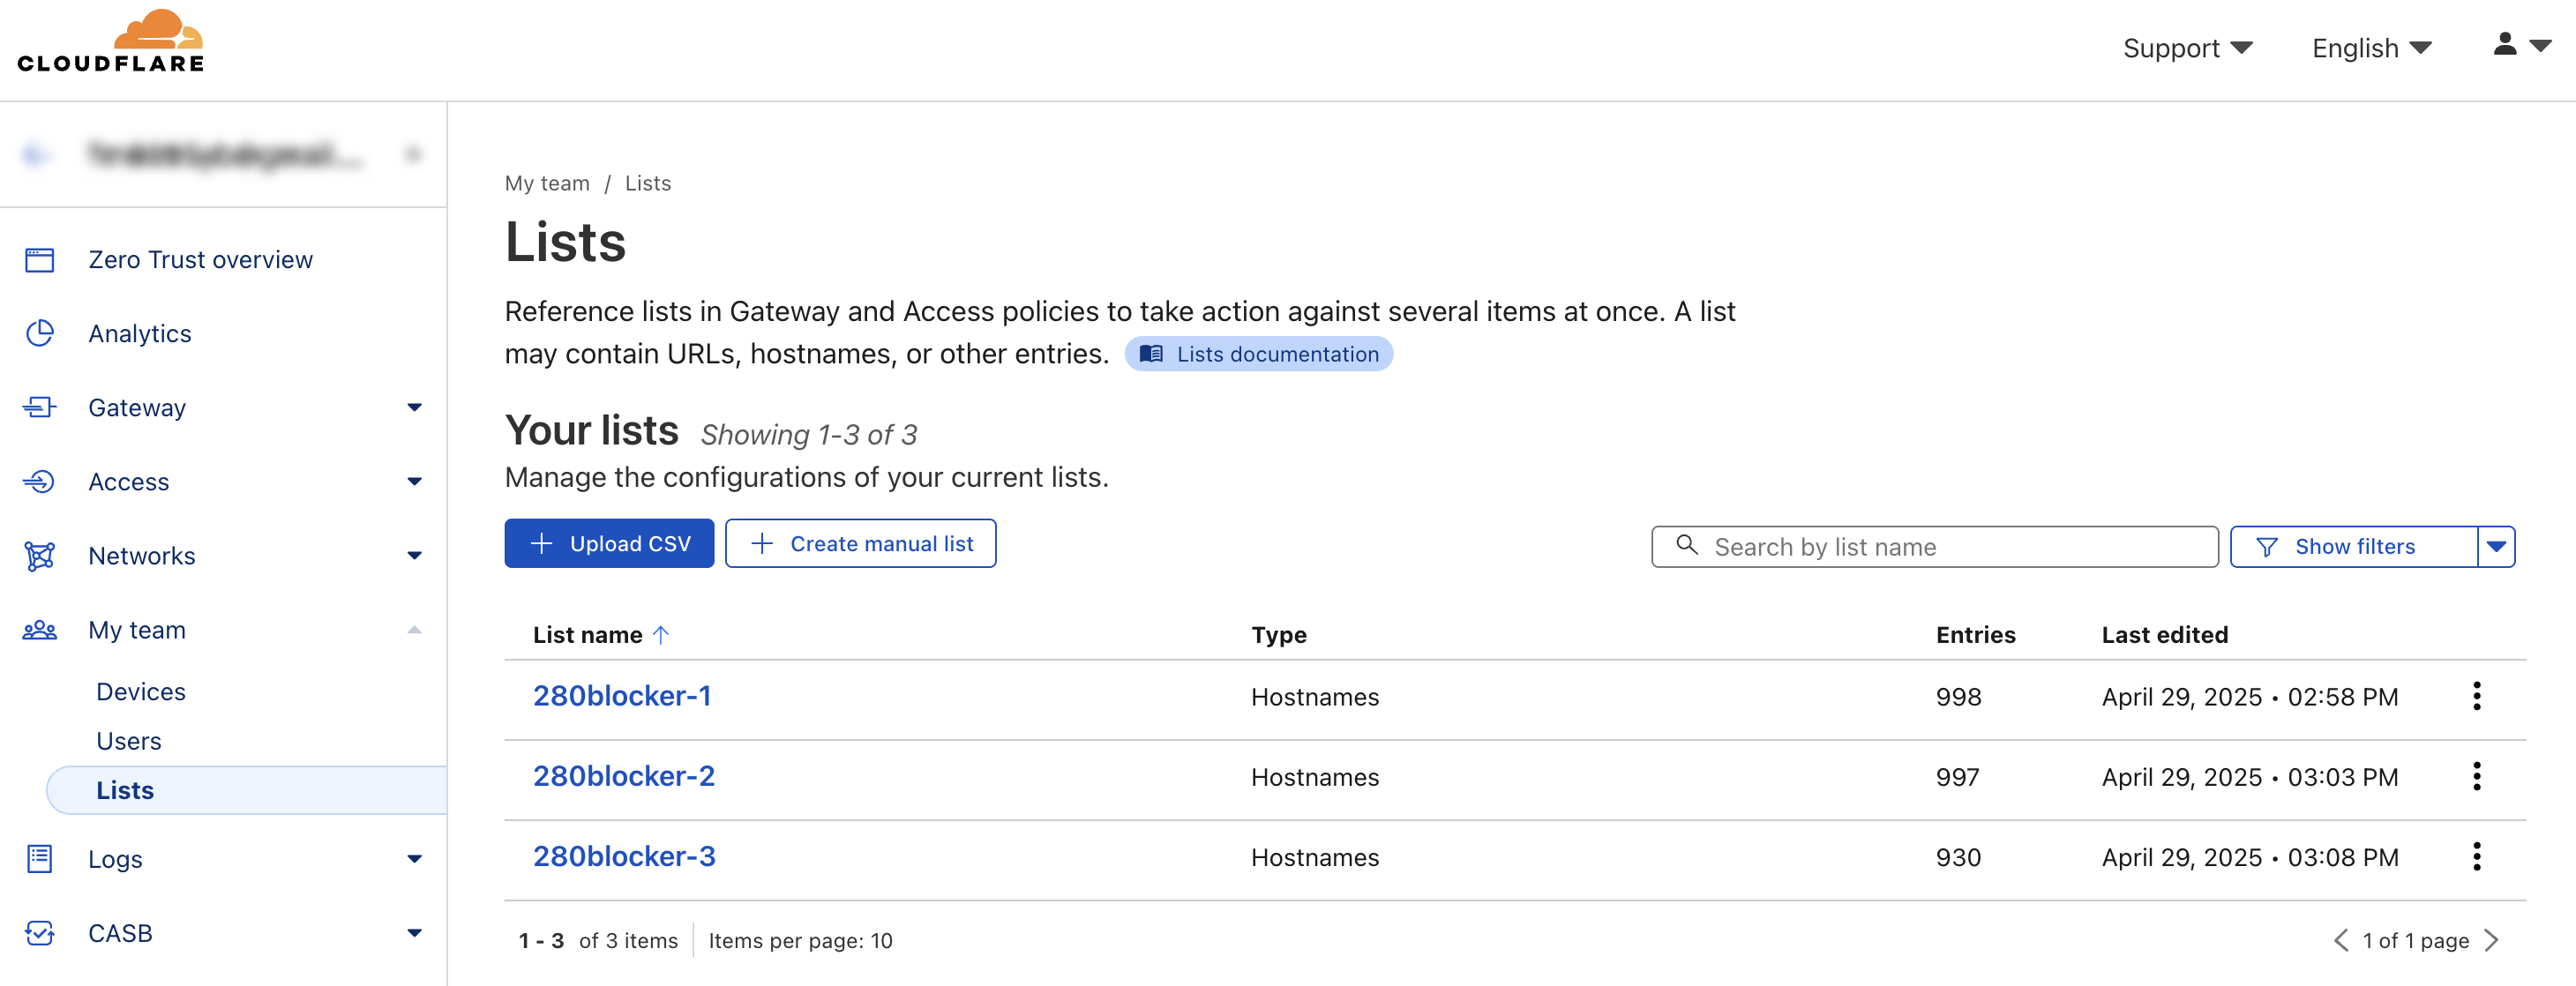Open Analytics from the sidebar

(x=140, y=334)
